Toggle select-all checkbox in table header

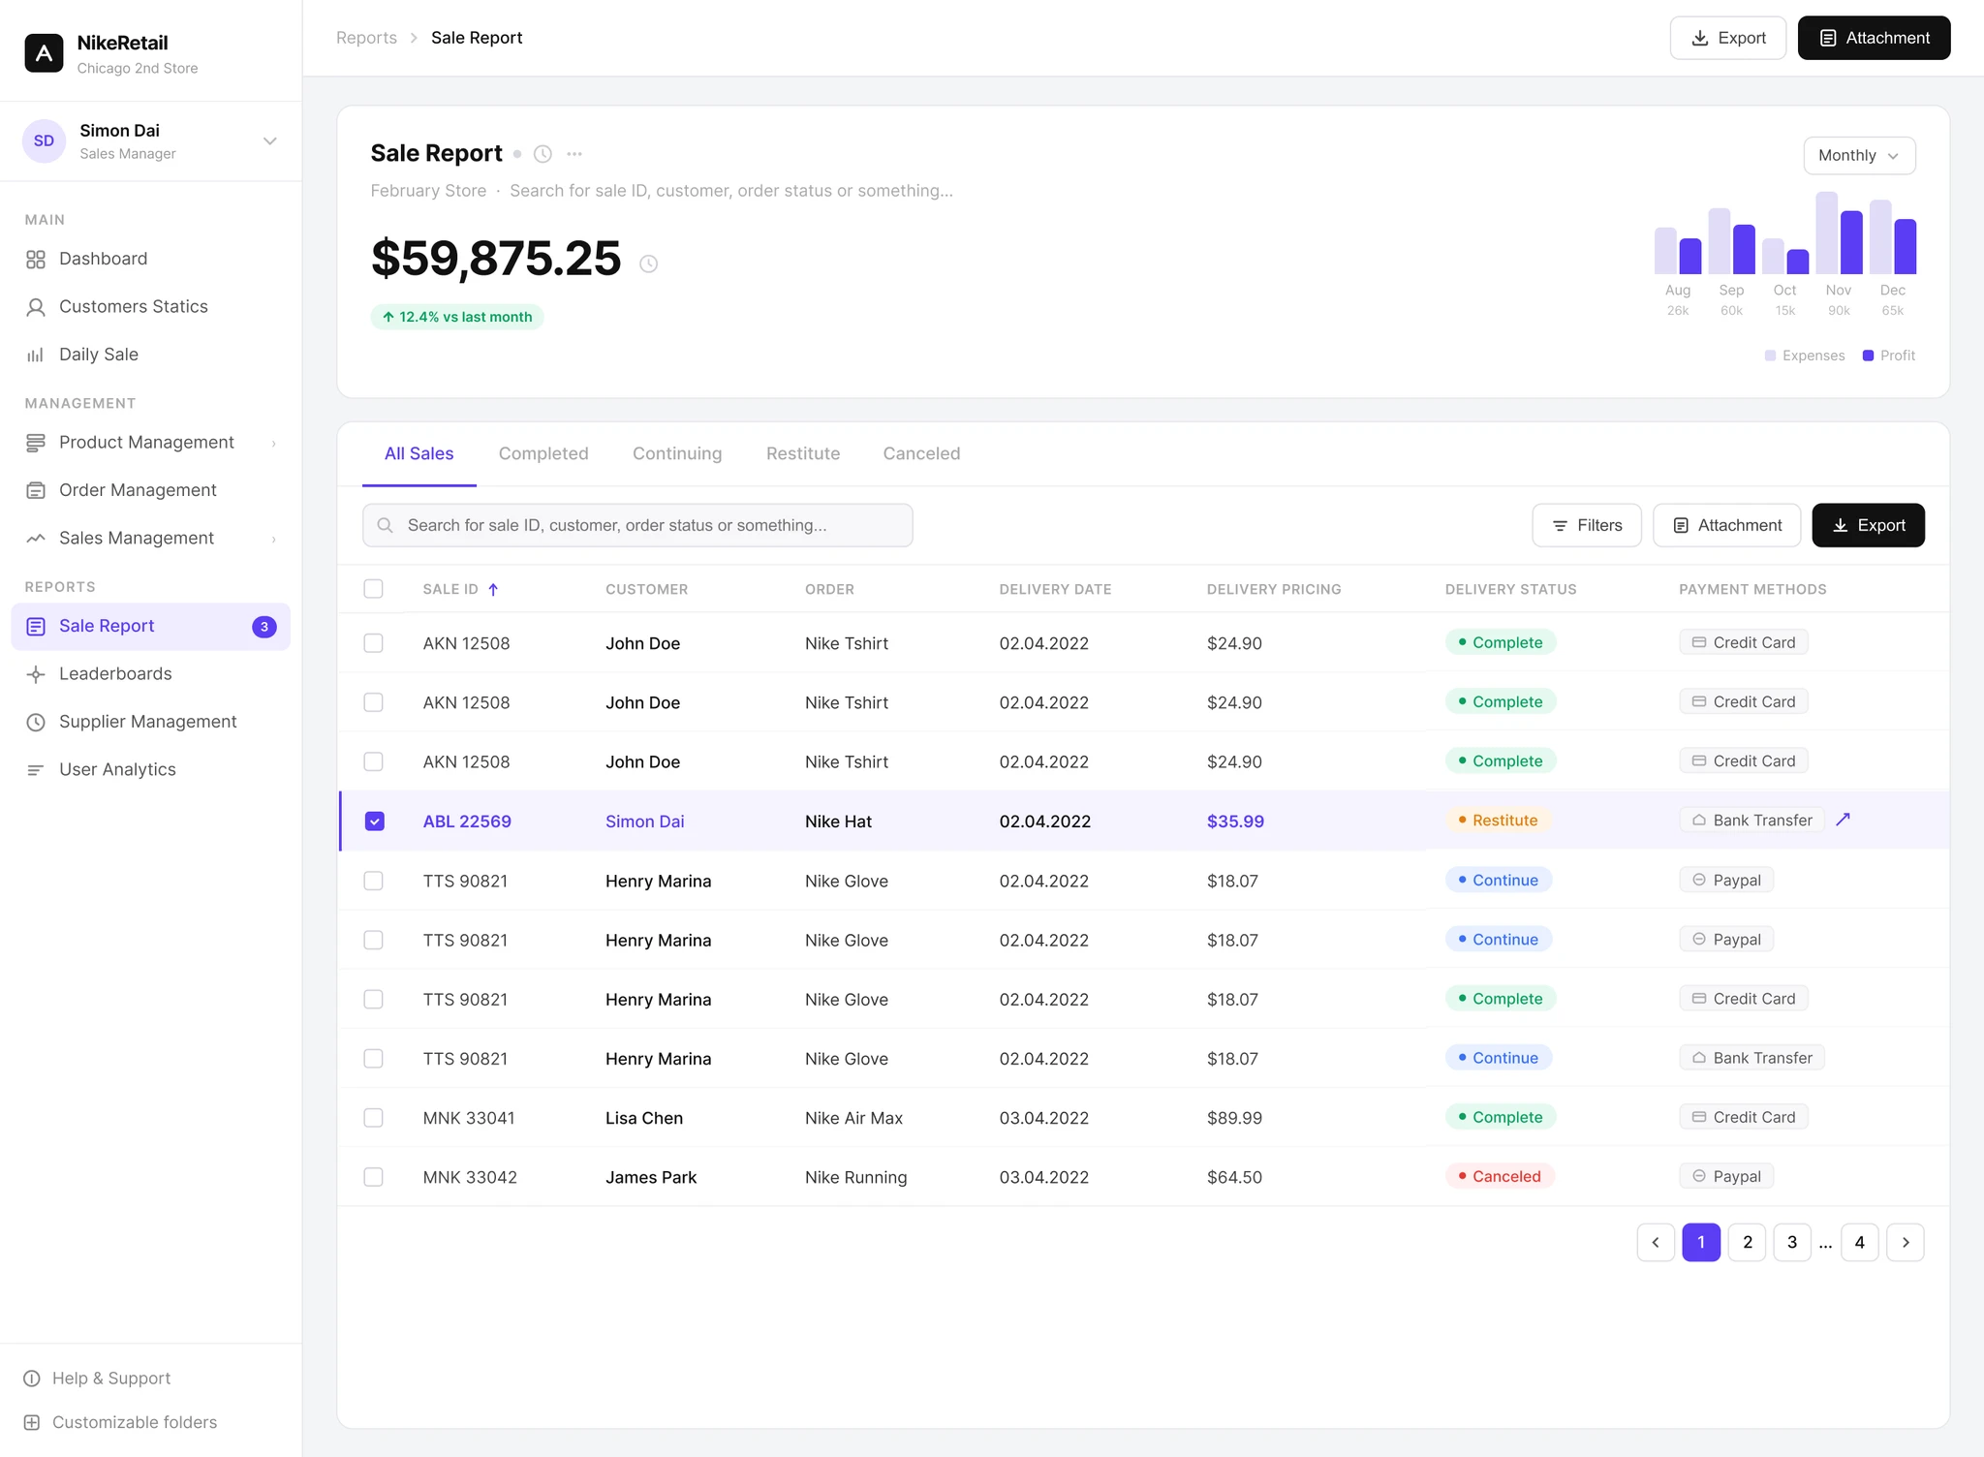[x=373, y=589]
